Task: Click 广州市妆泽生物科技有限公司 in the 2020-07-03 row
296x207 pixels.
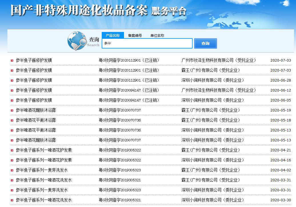Action: click(x=207, y=60)
